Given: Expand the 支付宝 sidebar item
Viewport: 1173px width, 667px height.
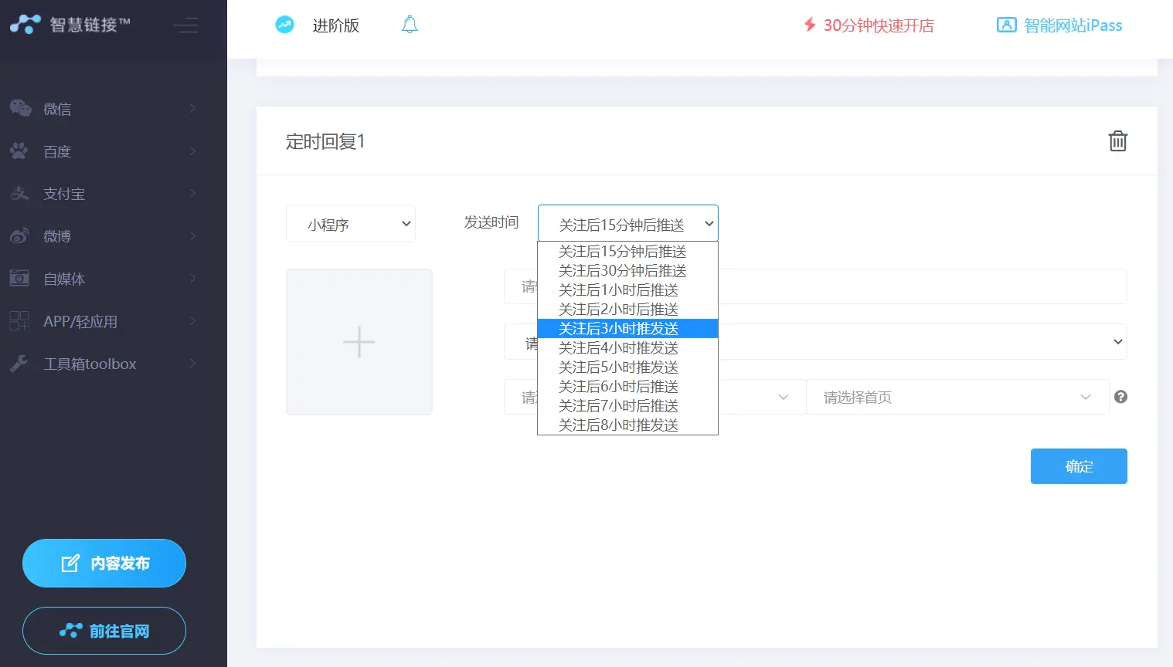Looking at the screenshot, I should coord(104,194).
